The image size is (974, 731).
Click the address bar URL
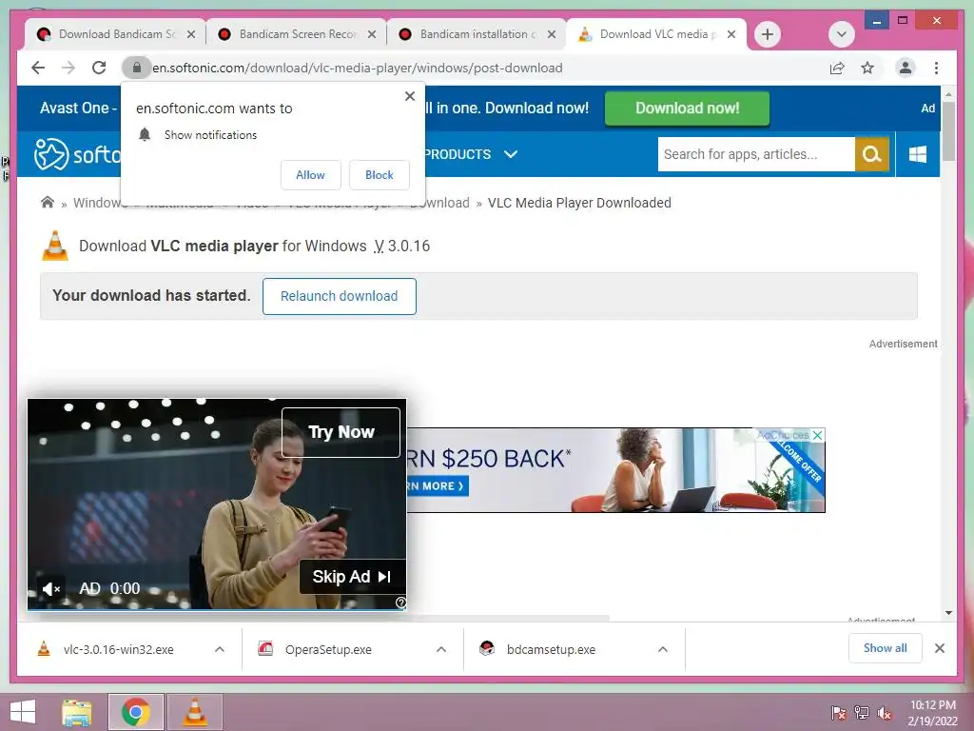(358, 68)
